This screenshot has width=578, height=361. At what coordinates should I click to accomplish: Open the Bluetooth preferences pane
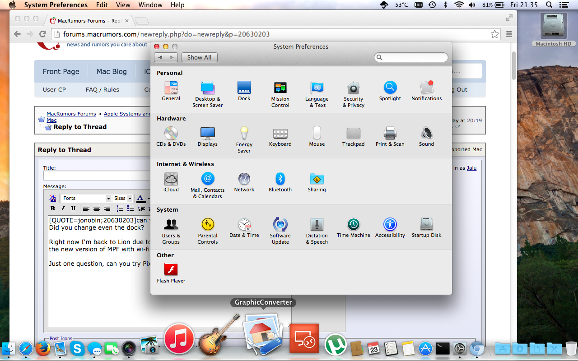point(280,182)
